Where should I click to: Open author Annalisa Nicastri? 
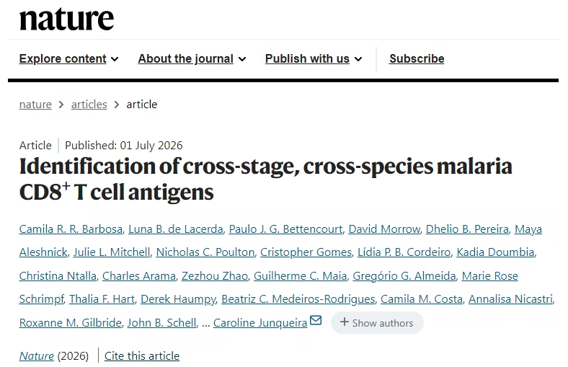tap(511, 299)
